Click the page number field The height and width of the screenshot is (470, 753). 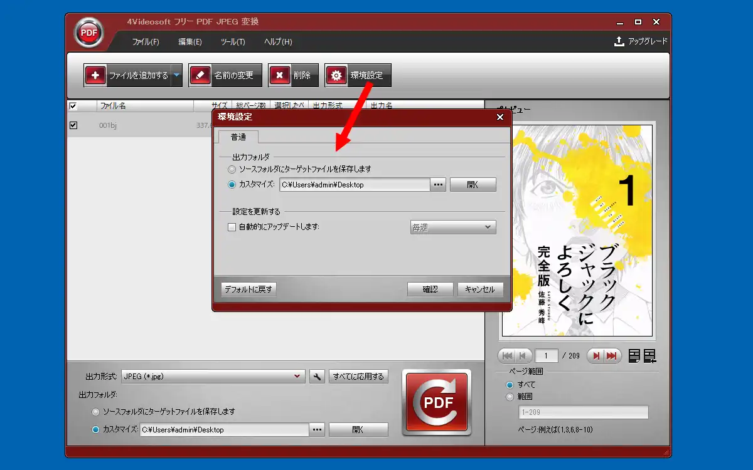547,356
